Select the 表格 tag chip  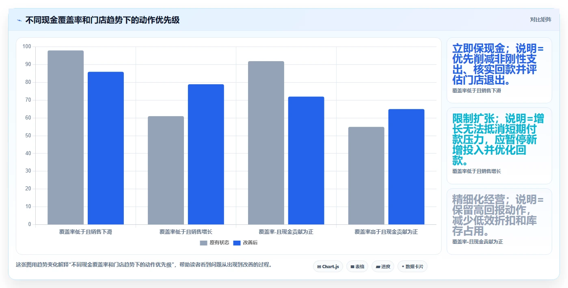tap(357, 267)
